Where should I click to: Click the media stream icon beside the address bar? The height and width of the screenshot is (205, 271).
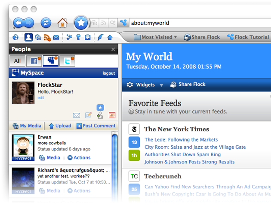click(x=95, y=23)
